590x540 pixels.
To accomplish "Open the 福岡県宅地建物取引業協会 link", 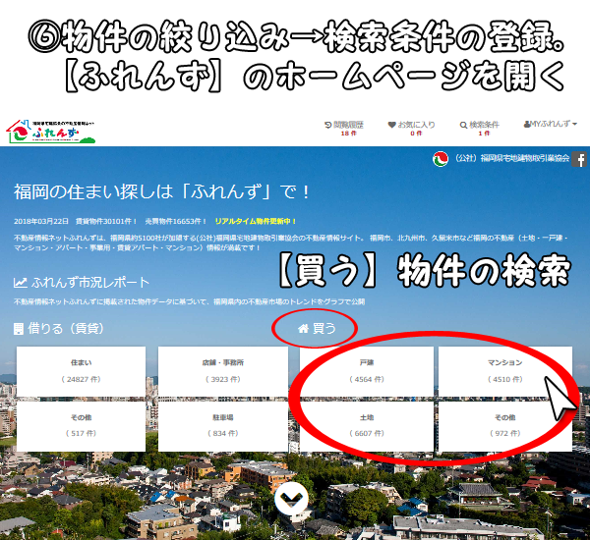I will [x=512, y=158].
